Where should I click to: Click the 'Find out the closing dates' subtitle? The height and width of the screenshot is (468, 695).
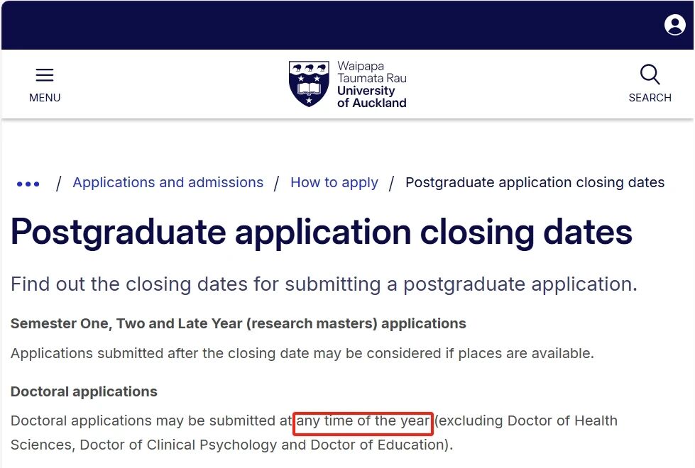coord(324,284)
